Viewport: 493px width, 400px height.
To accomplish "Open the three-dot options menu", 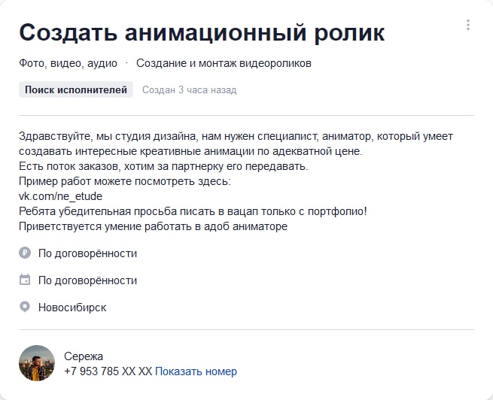I will pyautogui.click(x=468, y=25).
